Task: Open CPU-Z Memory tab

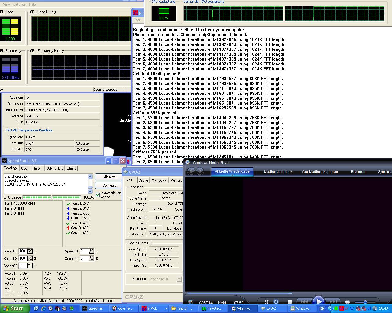Action: 176,180
